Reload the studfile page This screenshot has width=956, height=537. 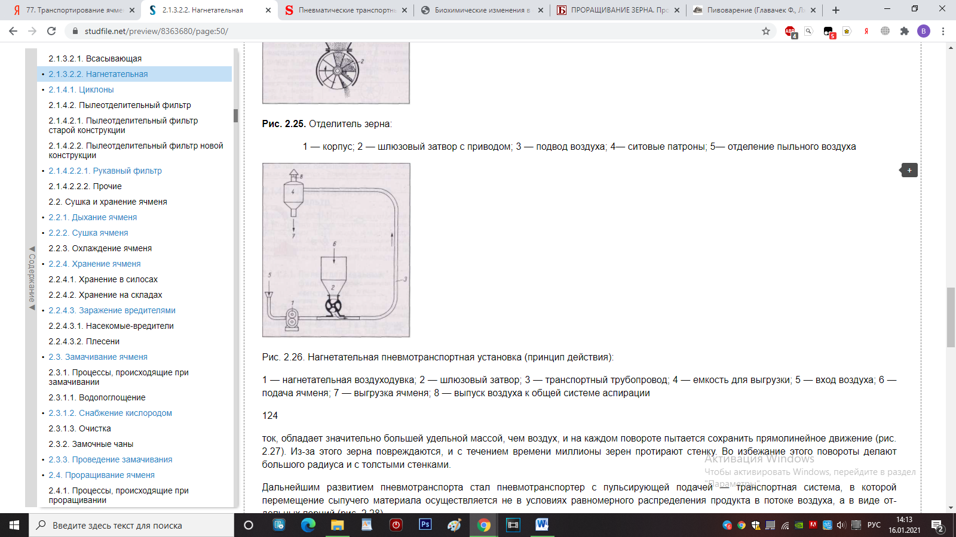pyautogui.click(x=51, y=31)
